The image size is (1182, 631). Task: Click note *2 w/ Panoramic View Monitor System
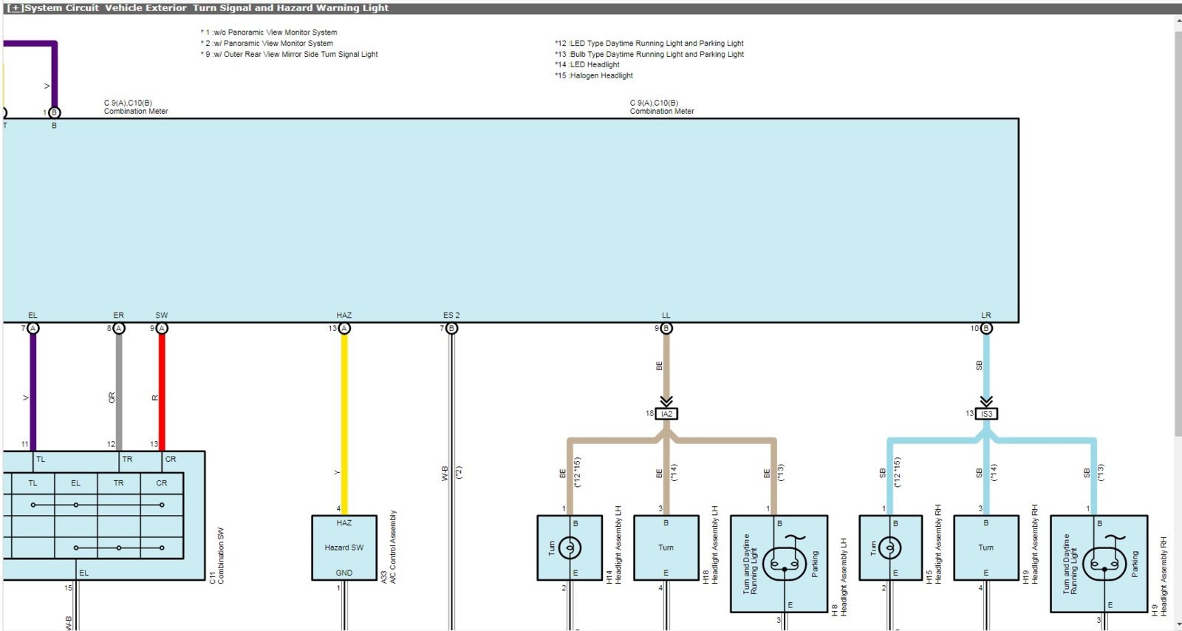pos(267,43)
